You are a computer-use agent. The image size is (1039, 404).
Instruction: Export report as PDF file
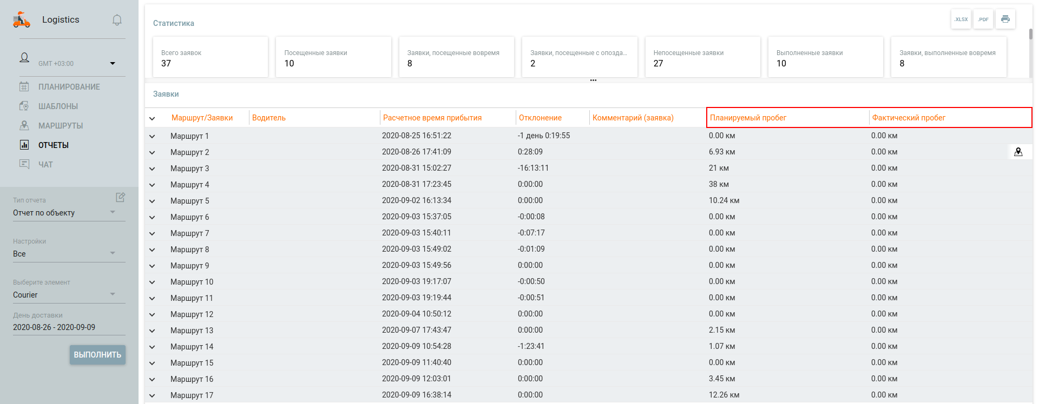pyautogui.click(x=983, y=19)
